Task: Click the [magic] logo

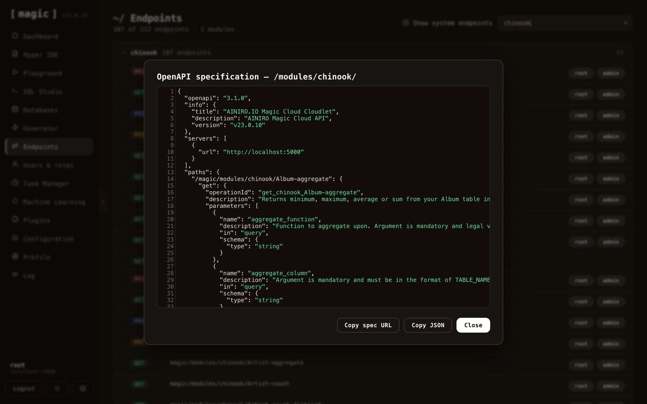Action: coord(33,14)
